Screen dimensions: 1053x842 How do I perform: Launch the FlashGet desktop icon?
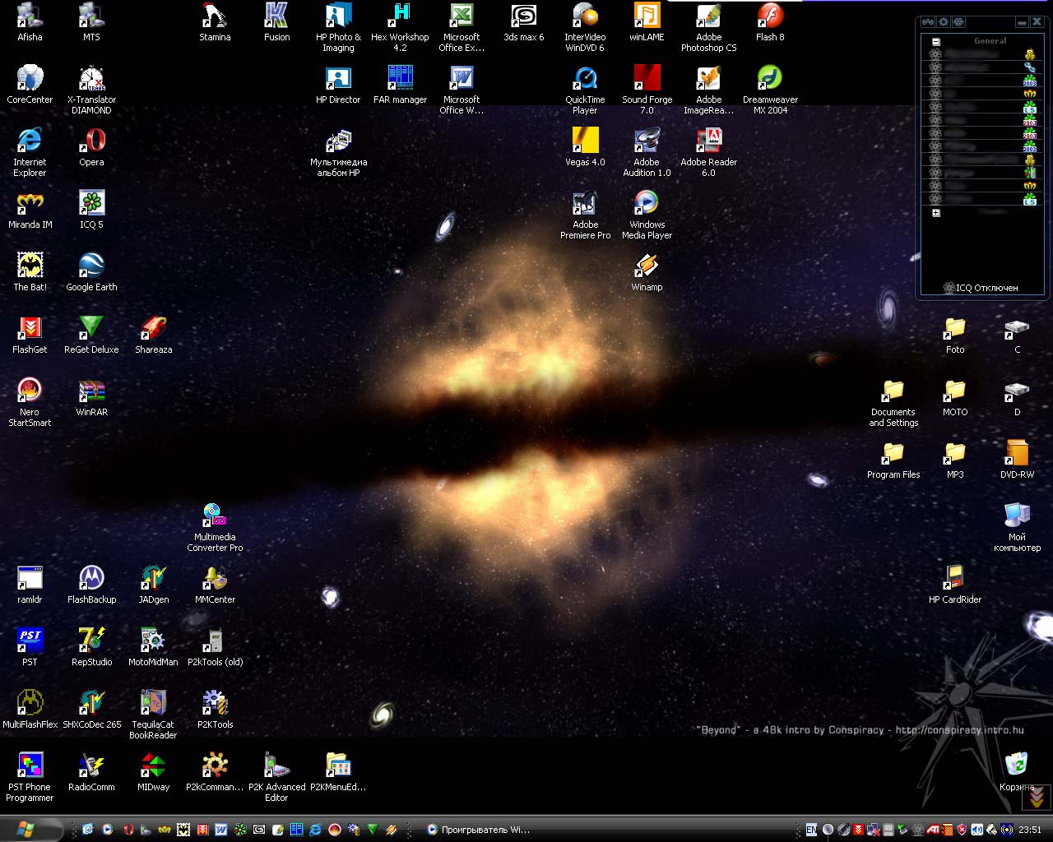(x=30, y=335)
